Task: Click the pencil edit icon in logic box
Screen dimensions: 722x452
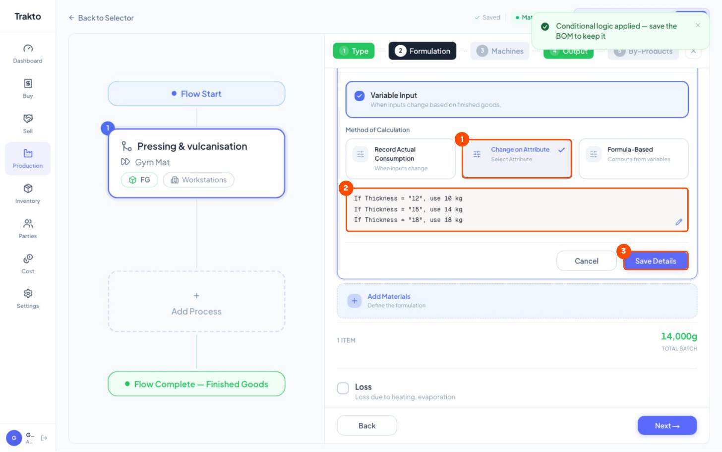Action: pyautogui.click(x=679, y=222)
